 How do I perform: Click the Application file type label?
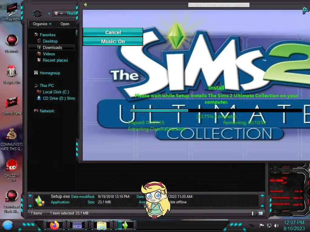coord(60,202)
